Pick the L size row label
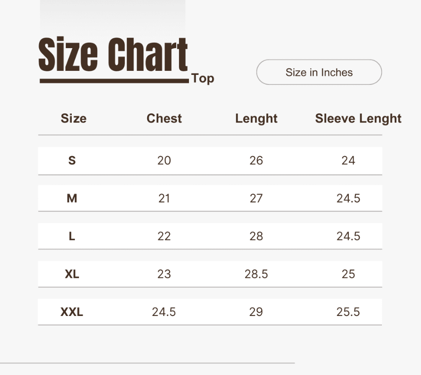The height and width of the screenshot is (375, 421). [72, 236]
